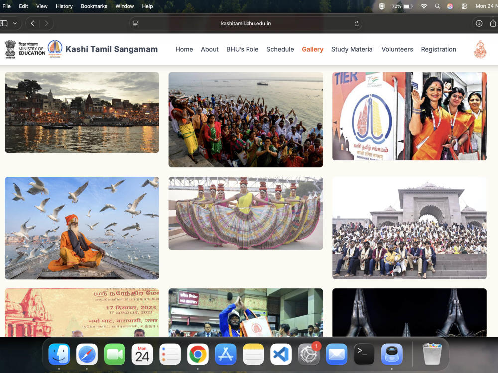Open Control Center icon

[464, 6]
